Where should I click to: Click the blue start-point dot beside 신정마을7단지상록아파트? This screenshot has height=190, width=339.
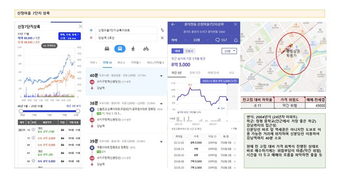pyautogui.click(x=91, y=30)
